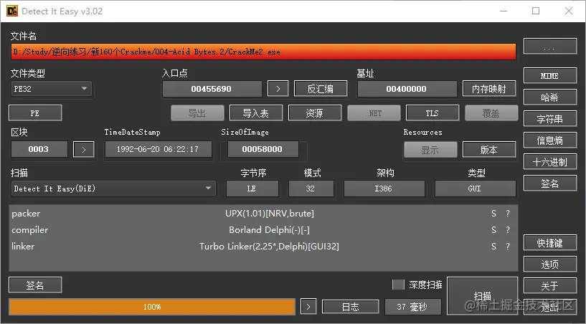The height and width of the screenshot is (324, 586).
Task: Click the arrow button next to entry point 00455690
Action: [x=278, y=89]
